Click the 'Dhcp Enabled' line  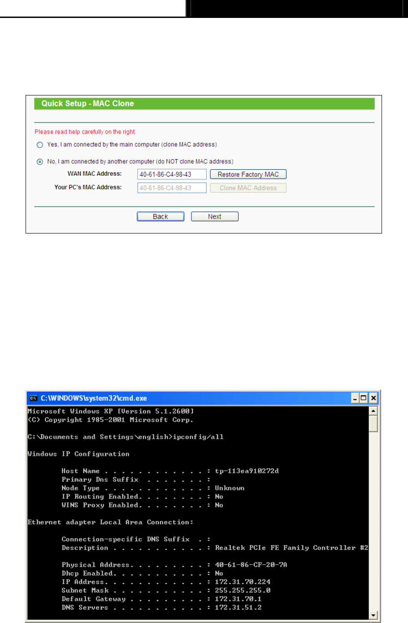(x=143, y=573)
